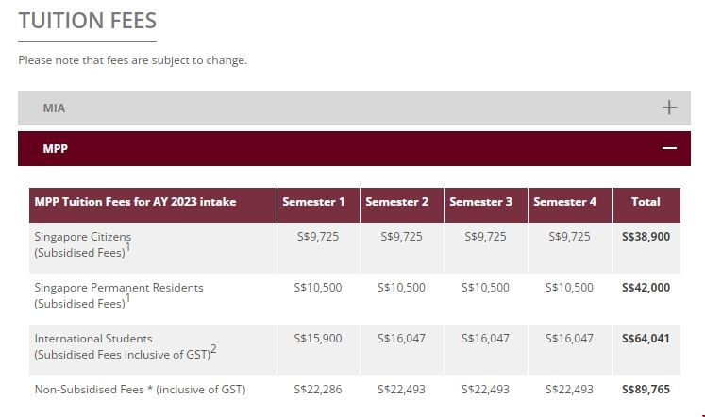Viewport: 705px width, 417px height.
Task: Click the Semester 3 column header
Action: pos(481,202)
